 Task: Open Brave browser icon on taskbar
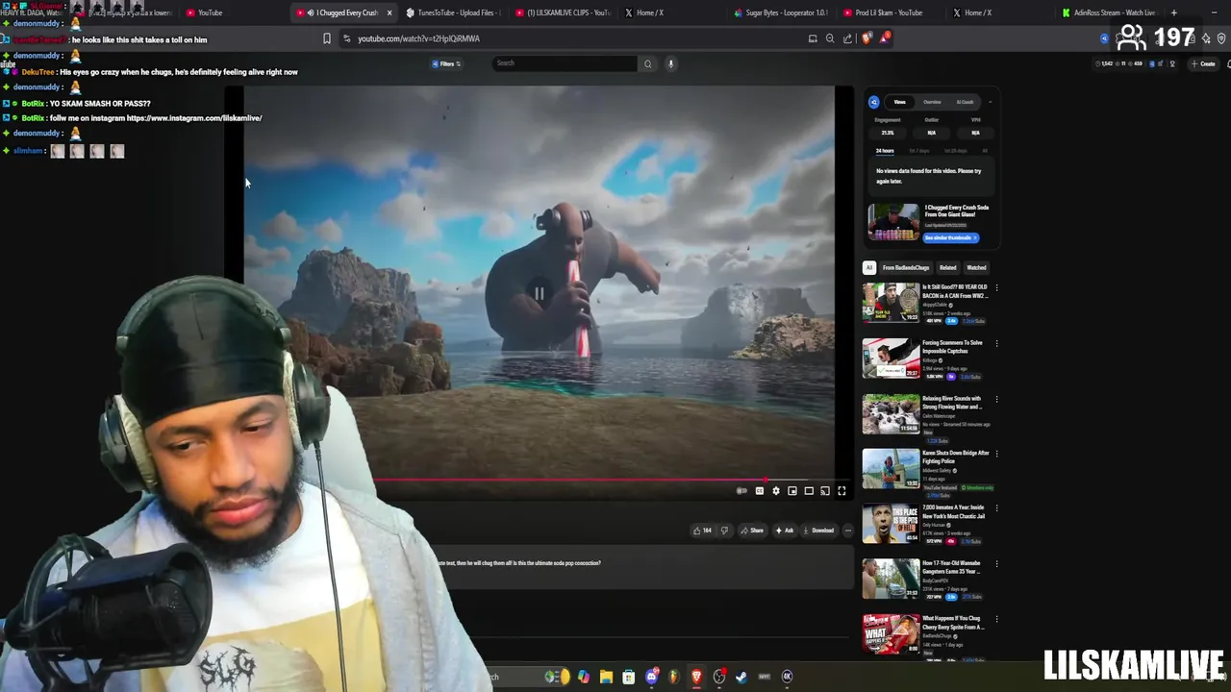[696, 677]
